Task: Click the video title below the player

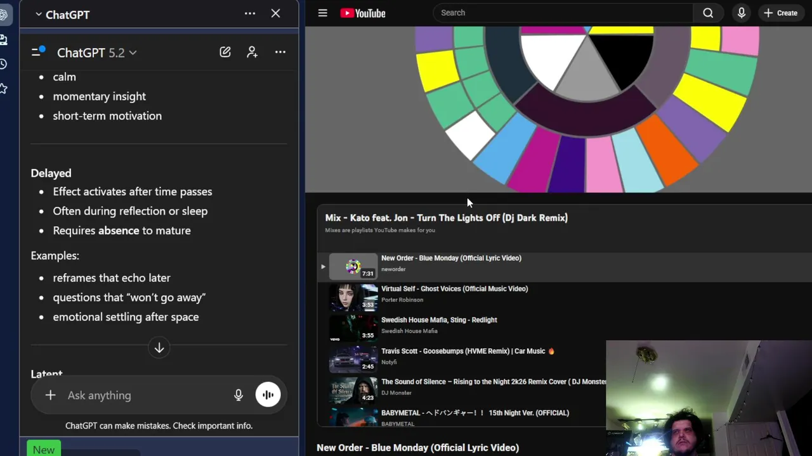Action: 417,448
